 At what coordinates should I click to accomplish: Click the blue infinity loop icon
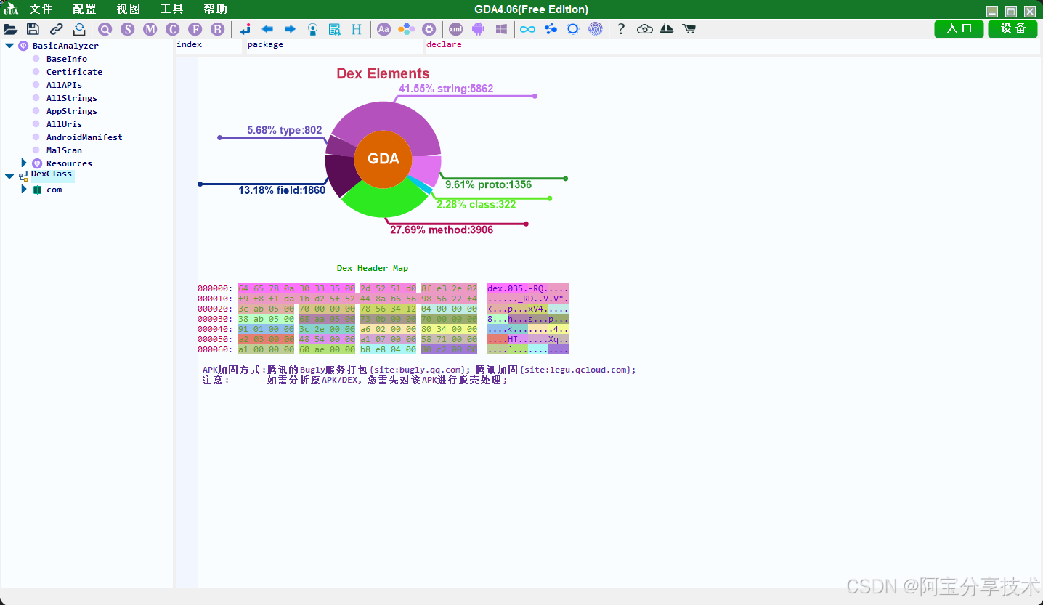tap(528, 29)
